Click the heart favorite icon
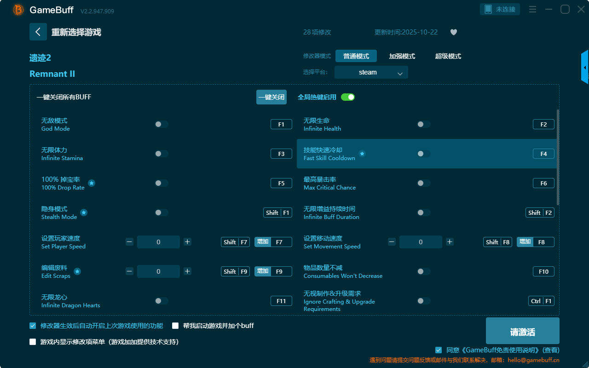 453,32
